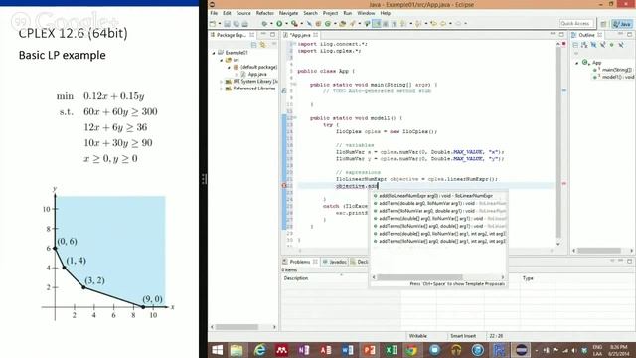Click the Save All toolbar icon
This screenshot has height=358, width=636.
[x=237, y=24]
